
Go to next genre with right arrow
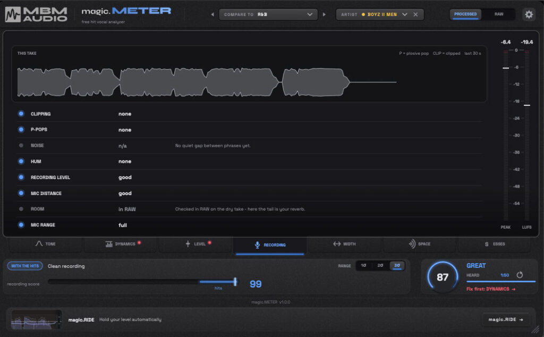click(324, 14)
